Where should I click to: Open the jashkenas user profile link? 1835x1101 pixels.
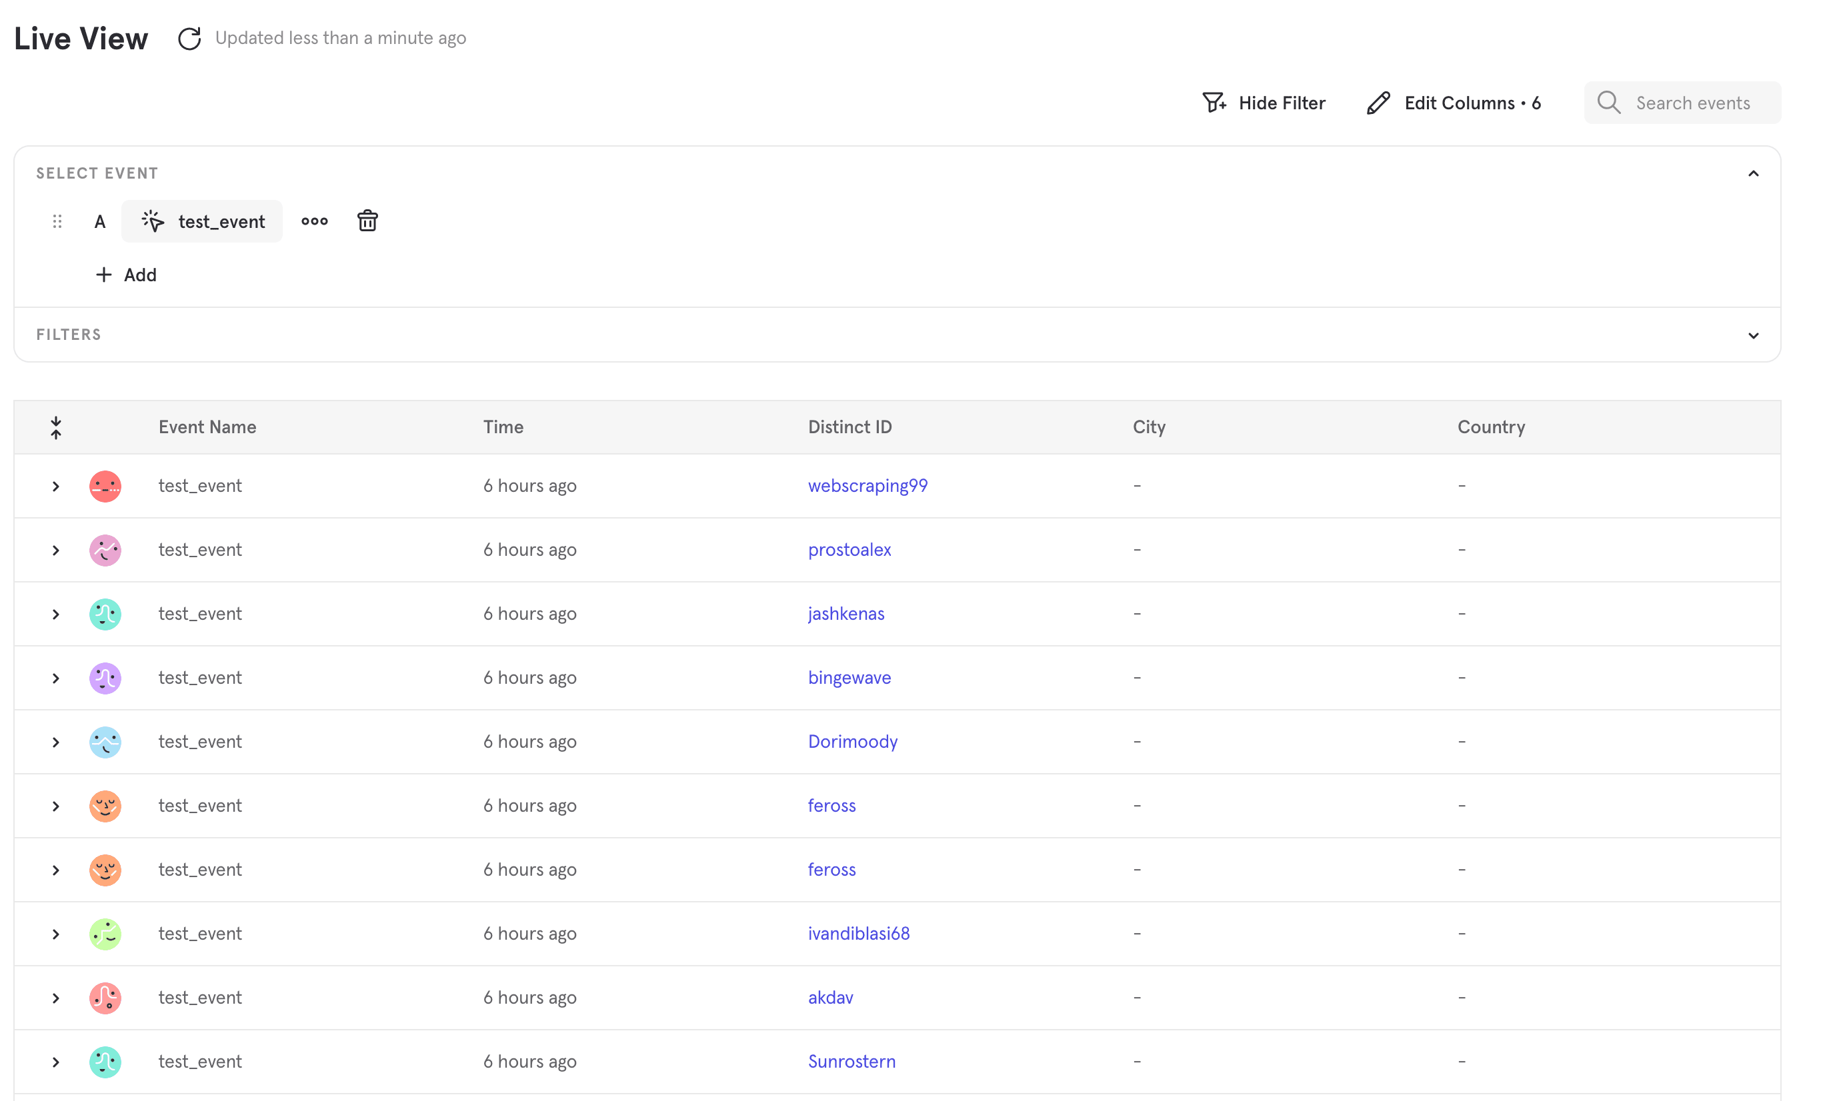[x=845, y=614]
